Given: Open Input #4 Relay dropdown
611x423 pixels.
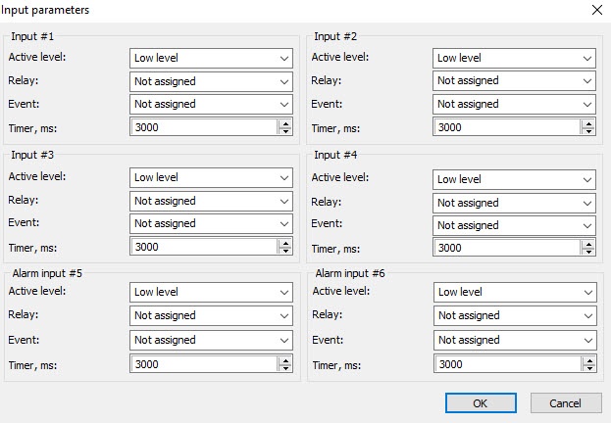Looking at the screenshot, I should tap(514, 203).
